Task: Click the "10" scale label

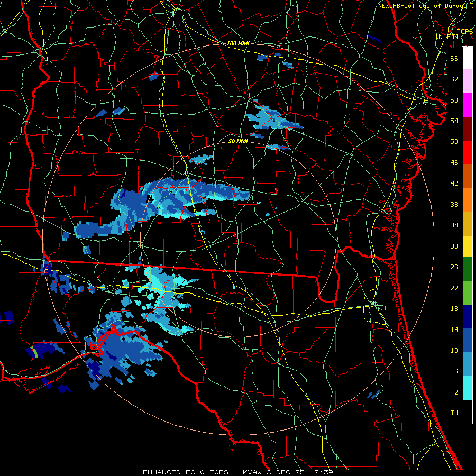Action: click(454, 351)
